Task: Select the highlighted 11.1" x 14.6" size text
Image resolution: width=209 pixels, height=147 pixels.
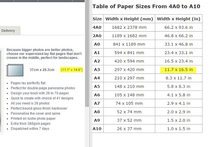Action: click(x=71, y=70)
